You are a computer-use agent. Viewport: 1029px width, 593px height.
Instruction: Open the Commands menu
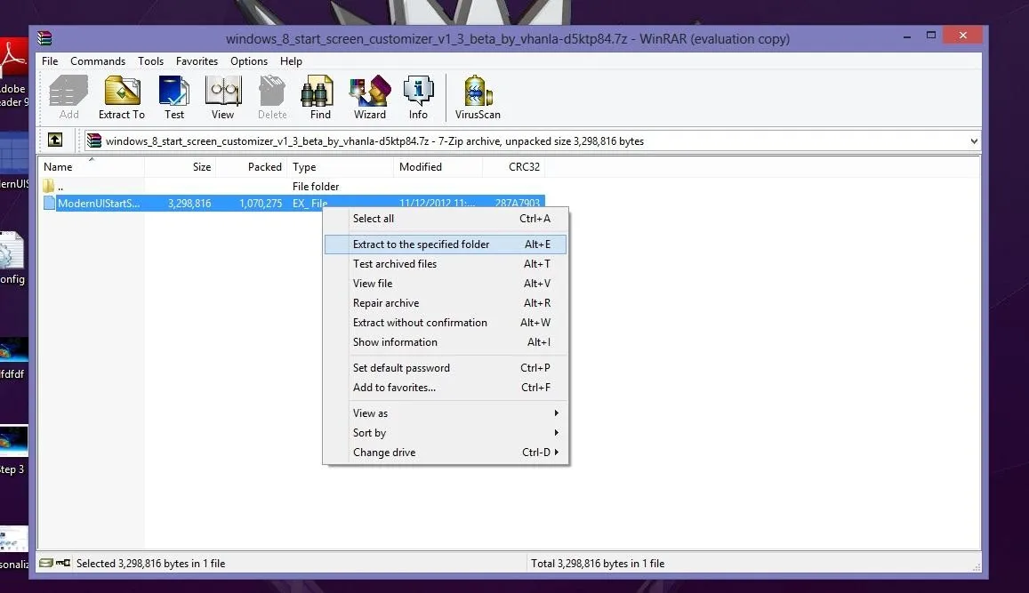coord(98,61)
